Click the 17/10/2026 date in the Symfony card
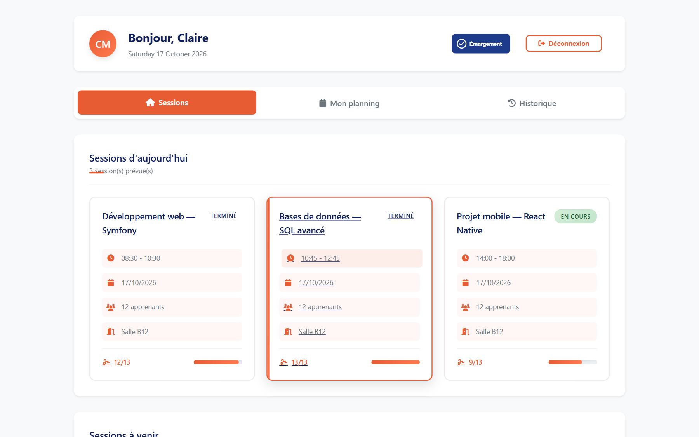The image size is (699, 437). tap(139, 283)
